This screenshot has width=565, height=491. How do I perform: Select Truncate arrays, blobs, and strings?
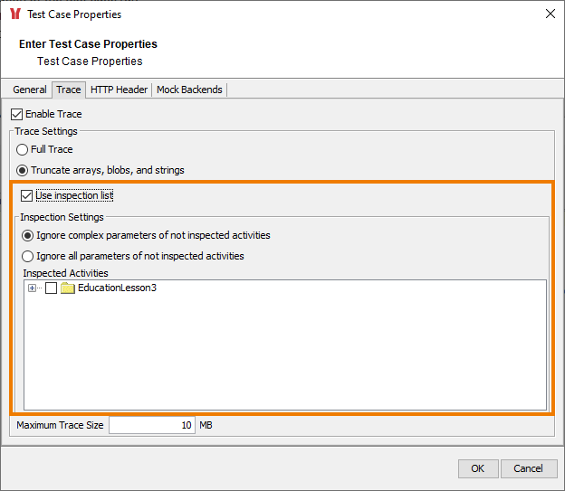pyautogui.click(x=23, y=170)
